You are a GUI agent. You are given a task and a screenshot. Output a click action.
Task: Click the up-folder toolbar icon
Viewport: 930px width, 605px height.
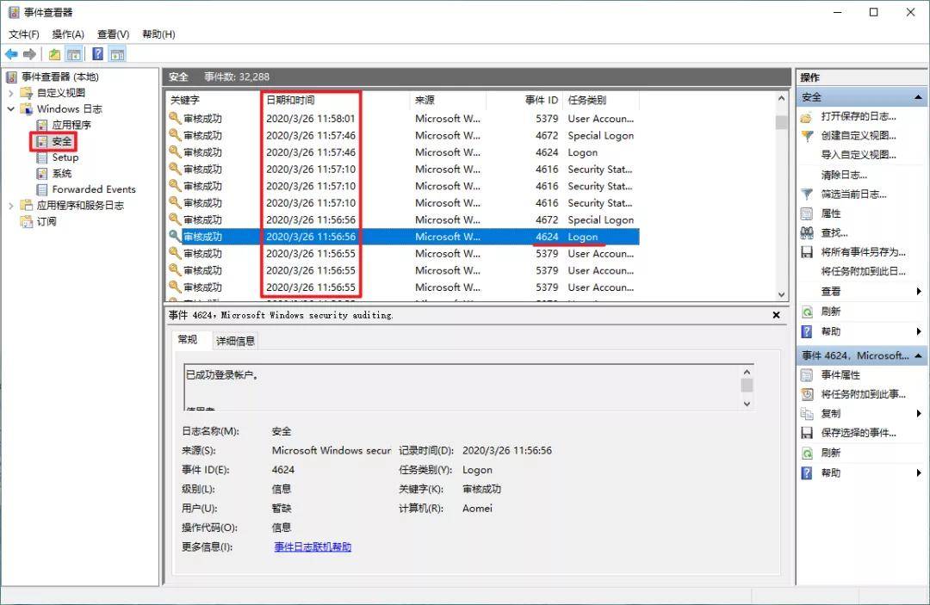pyautogui.click(x=54, y=54)
